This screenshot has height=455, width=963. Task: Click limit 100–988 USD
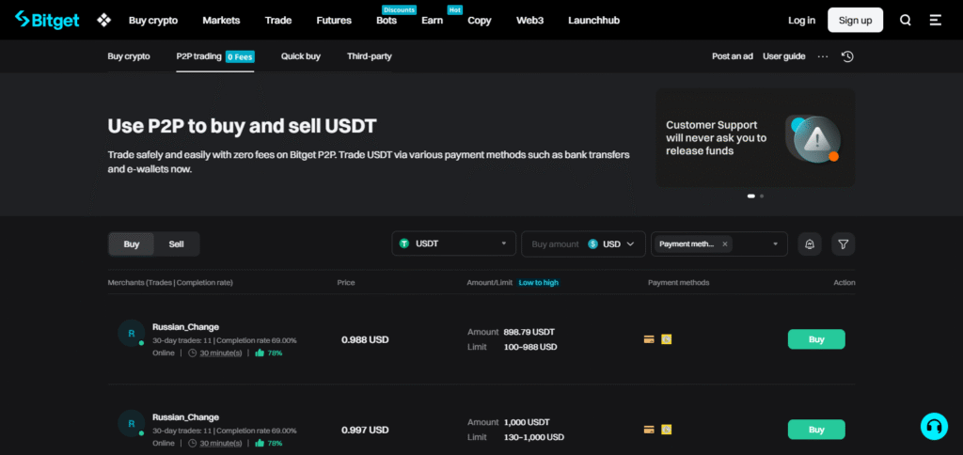[530, 347]
